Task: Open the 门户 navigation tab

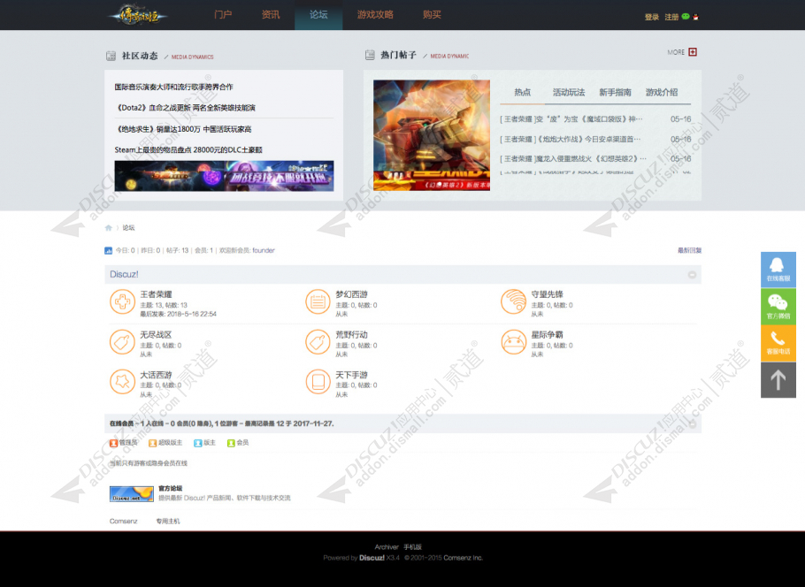Action: 223,15
